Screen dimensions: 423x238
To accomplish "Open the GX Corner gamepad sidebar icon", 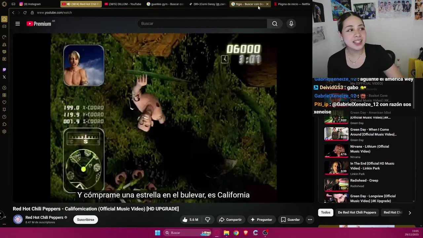I will tap(4, 26).
